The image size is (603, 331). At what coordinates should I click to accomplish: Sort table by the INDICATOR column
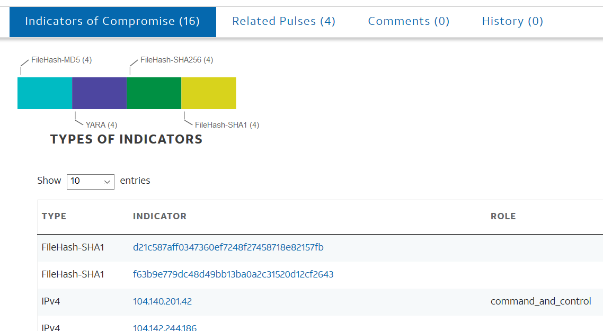[x=159, y=216]
